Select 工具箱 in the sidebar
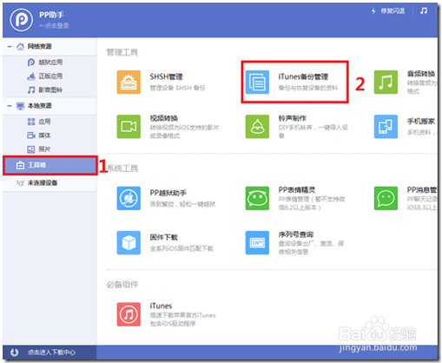The width and height of the screenshot is (442, 363). 50,165
